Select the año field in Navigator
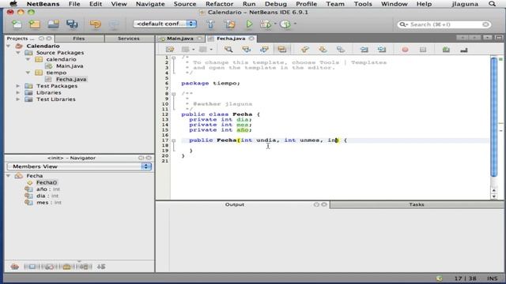The width and height of the screenshot is (506, 284). (47, 189)
